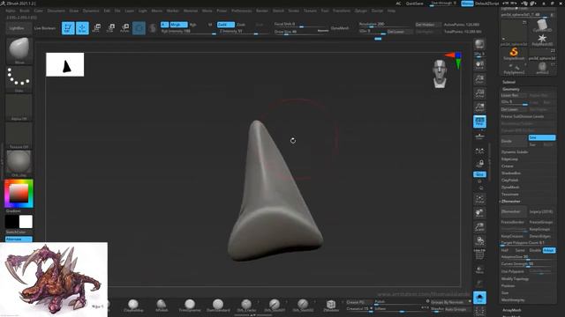Screen dimensions: 565x317
Task: Open the Texture Off selector
Action: 19,136
